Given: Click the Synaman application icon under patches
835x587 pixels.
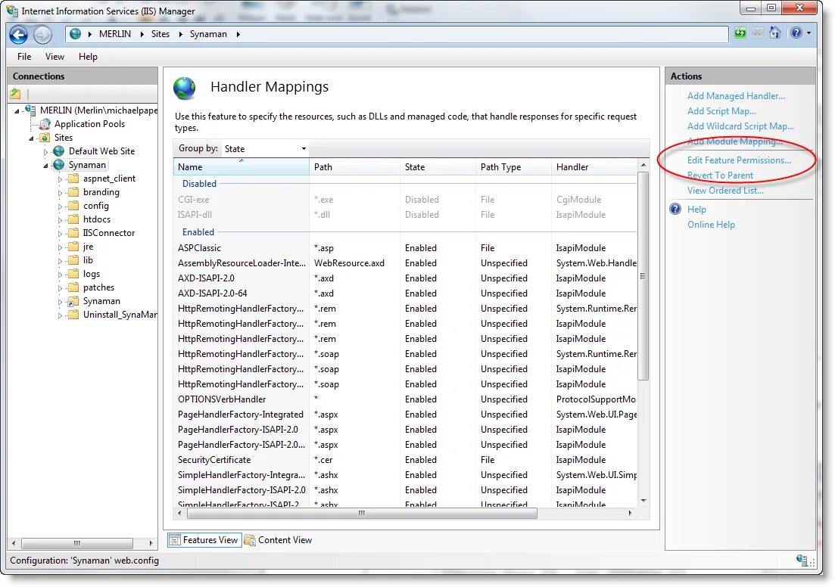Looking at the screenshot, I should (x=73, y=301).
